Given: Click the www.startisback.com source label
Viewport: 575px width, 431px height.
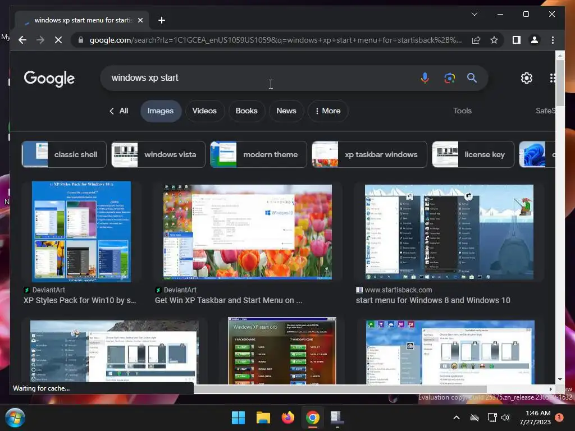Looking at the screenshot, I should click(x=398, y=290).
